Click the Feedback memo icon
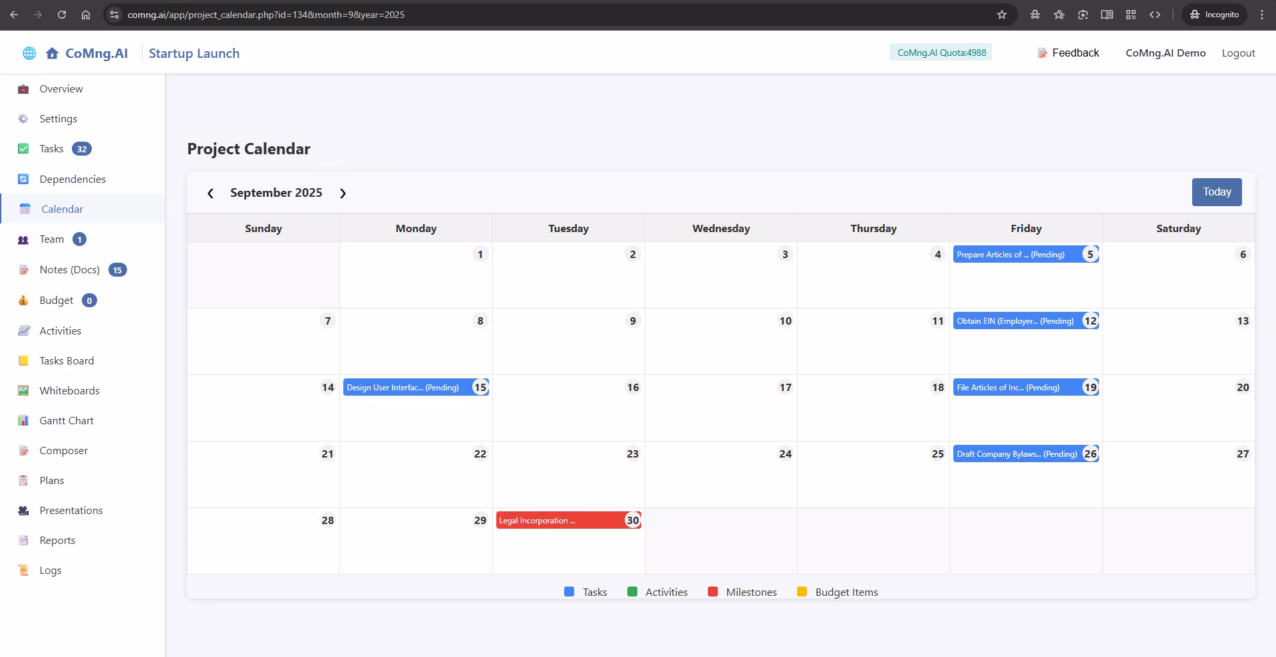Viewport: 1276px width, 657px height. coord(1042,53)
